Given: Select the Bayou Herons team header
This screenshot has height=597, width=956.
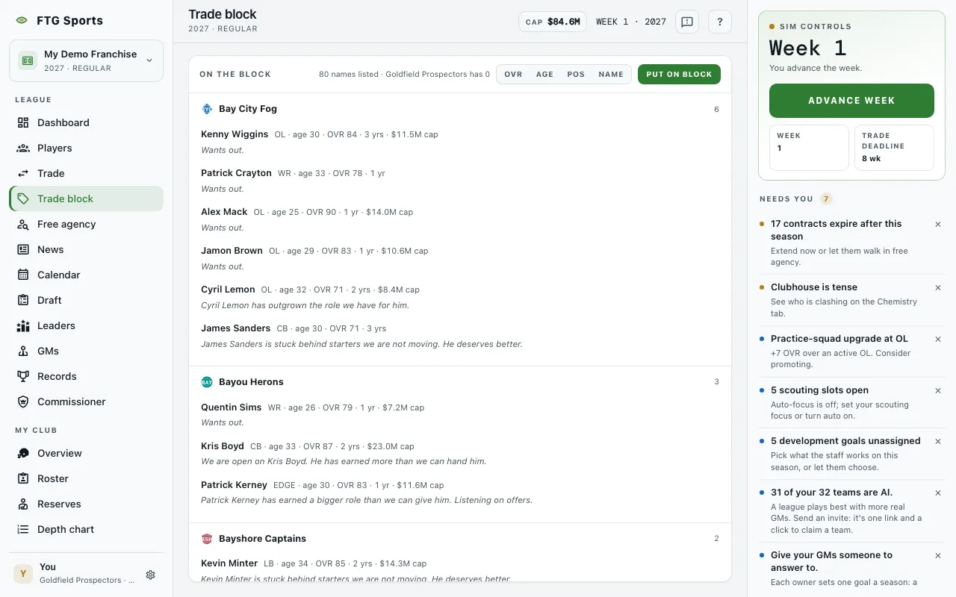Looking at the screenshot, I should (460, 382).
